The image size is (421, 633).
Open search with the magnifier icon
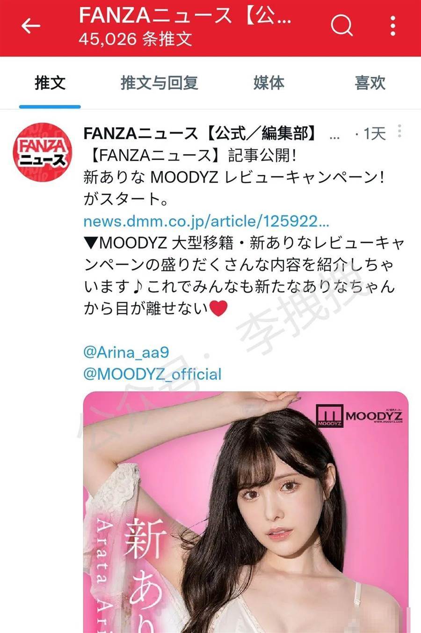pyautogui.click(x=342, y=25)
